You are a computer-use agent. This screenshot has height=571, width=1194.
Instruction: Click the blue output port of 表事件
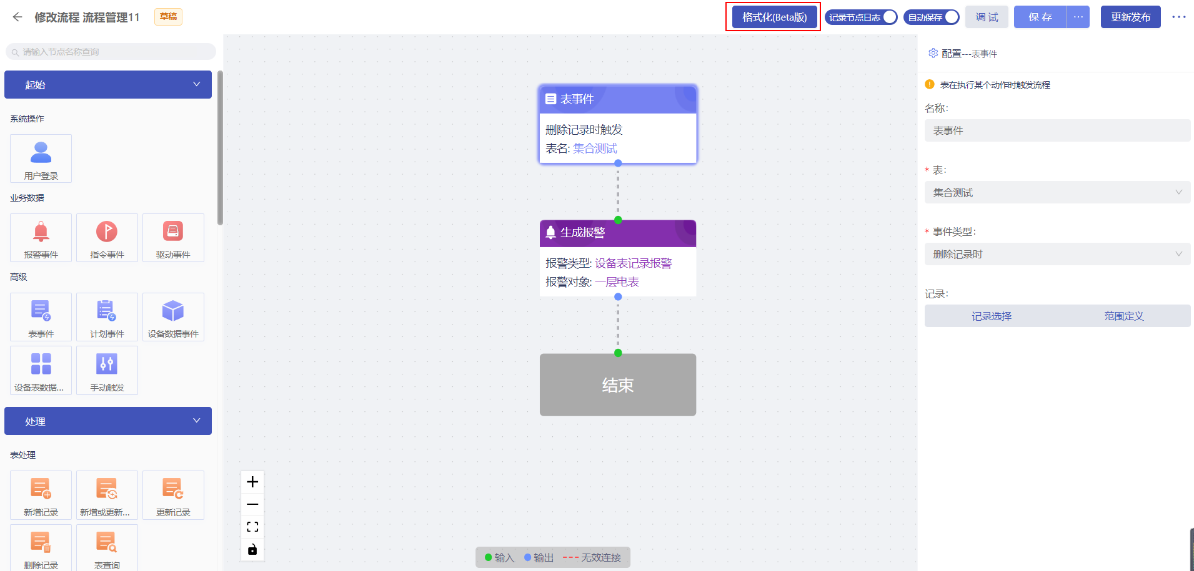point(618,163)
